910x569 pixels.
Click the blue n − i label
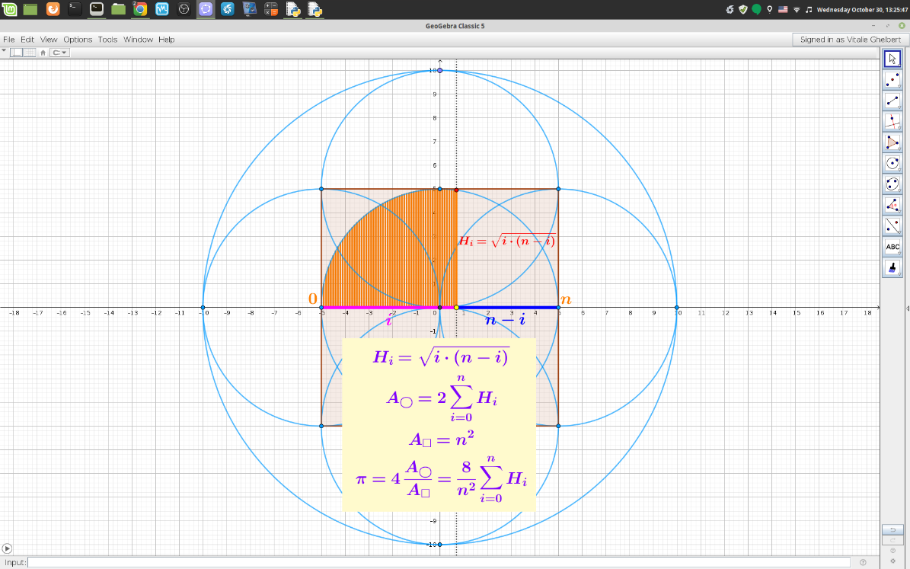pos(506,319)
